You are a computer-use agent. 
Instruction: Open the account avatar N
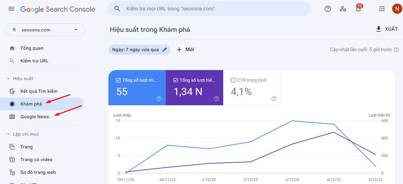(x=397, y=9)
